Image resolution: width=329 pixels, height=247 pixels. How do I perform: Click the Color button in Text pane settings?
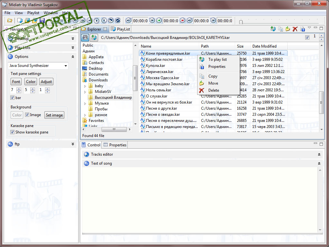pyautogui.click(x=31, y=82)
